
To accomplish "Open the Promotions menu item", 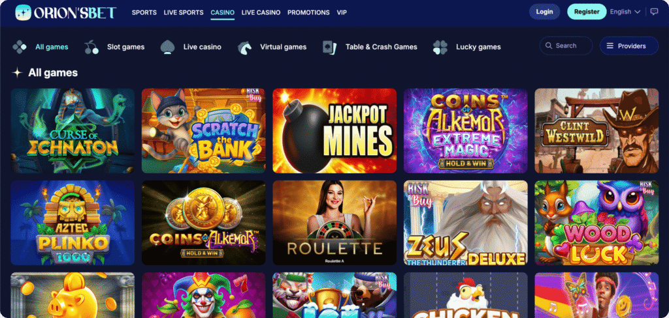I will tap(308, 12).
